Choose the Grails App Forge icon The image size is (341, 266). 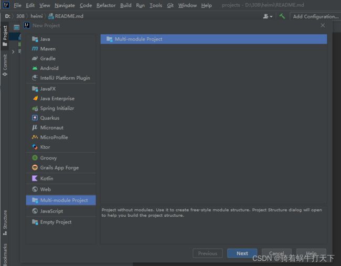(35, 167)
